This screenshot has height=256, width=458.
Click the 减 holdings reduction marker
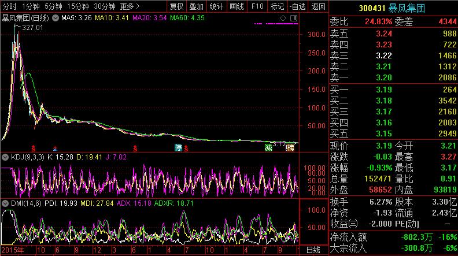(268, 148)
